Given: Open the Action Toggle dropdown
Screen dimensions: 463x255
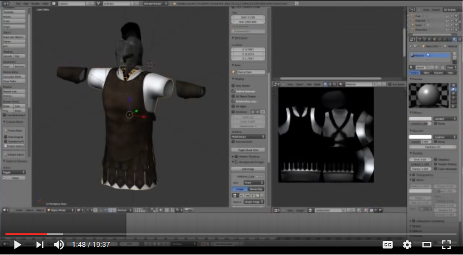Looking at the screenshot, I should click(14, 172).
